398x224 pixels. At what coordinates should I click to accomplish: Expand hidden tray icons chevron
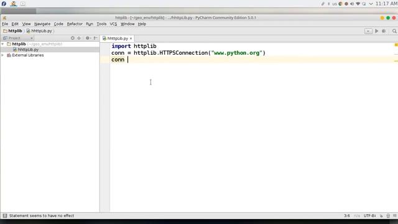[371, 4]
